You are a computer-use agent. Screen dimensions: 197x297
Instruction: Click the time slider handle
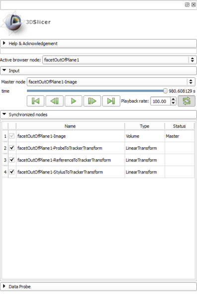pos(165,91)
